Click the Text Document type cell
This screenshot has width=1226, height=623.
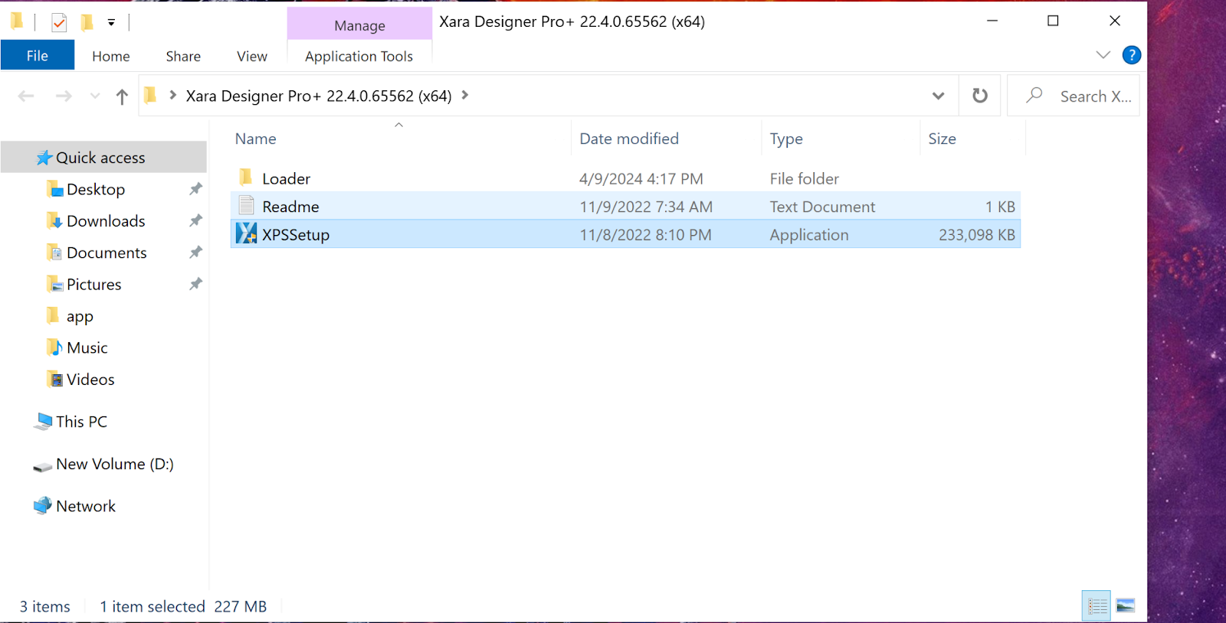pyautogui.click(x=822, y=207)
